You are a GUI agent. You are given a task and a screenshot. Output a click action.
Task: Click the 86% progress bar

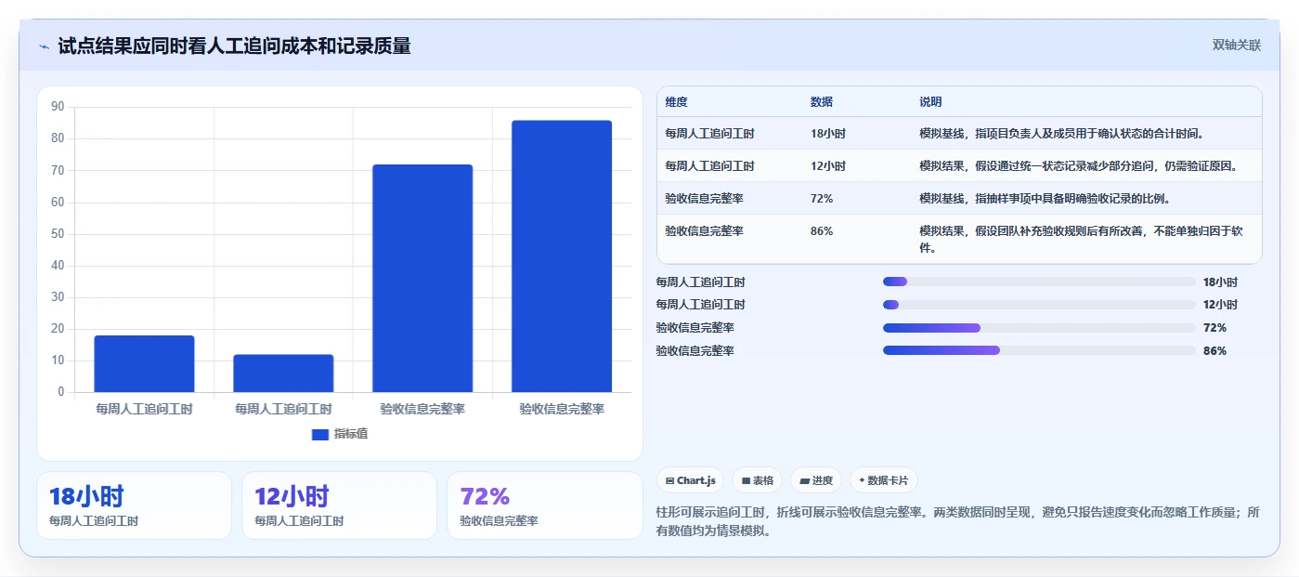coord(1039,350)
